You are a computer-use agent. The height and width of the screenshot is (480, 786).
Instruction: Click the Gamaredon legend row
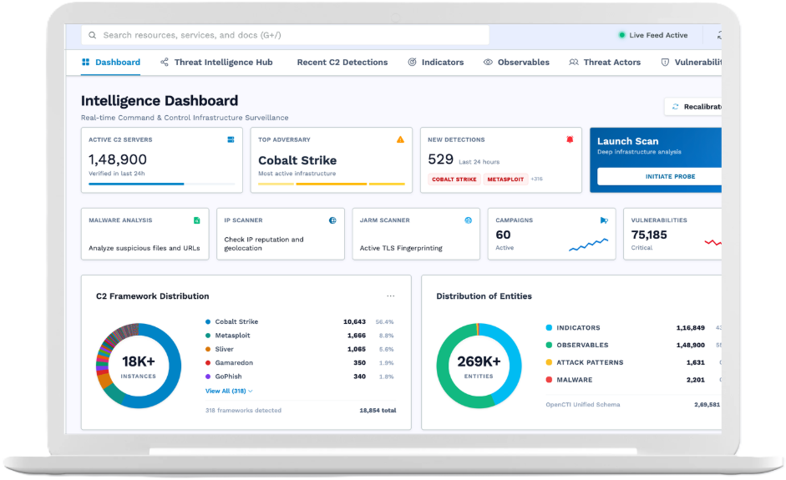pos(300,363)
